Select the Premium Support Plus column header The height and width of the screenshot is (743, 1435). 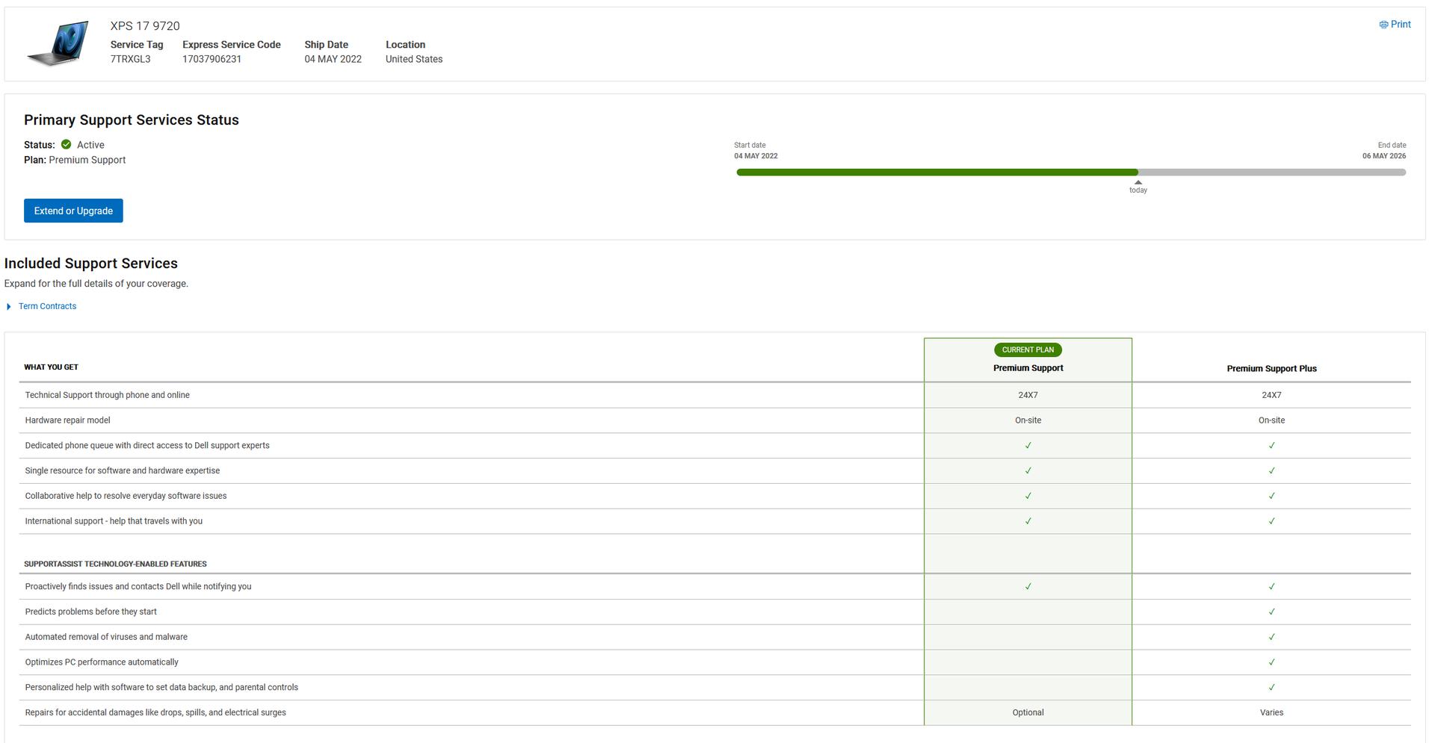click(x=1271, y=369)
